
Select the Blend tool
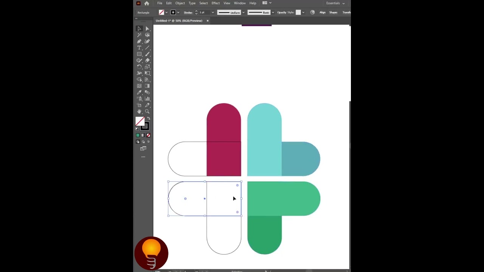pyautogui.click(x=147, y=93)
